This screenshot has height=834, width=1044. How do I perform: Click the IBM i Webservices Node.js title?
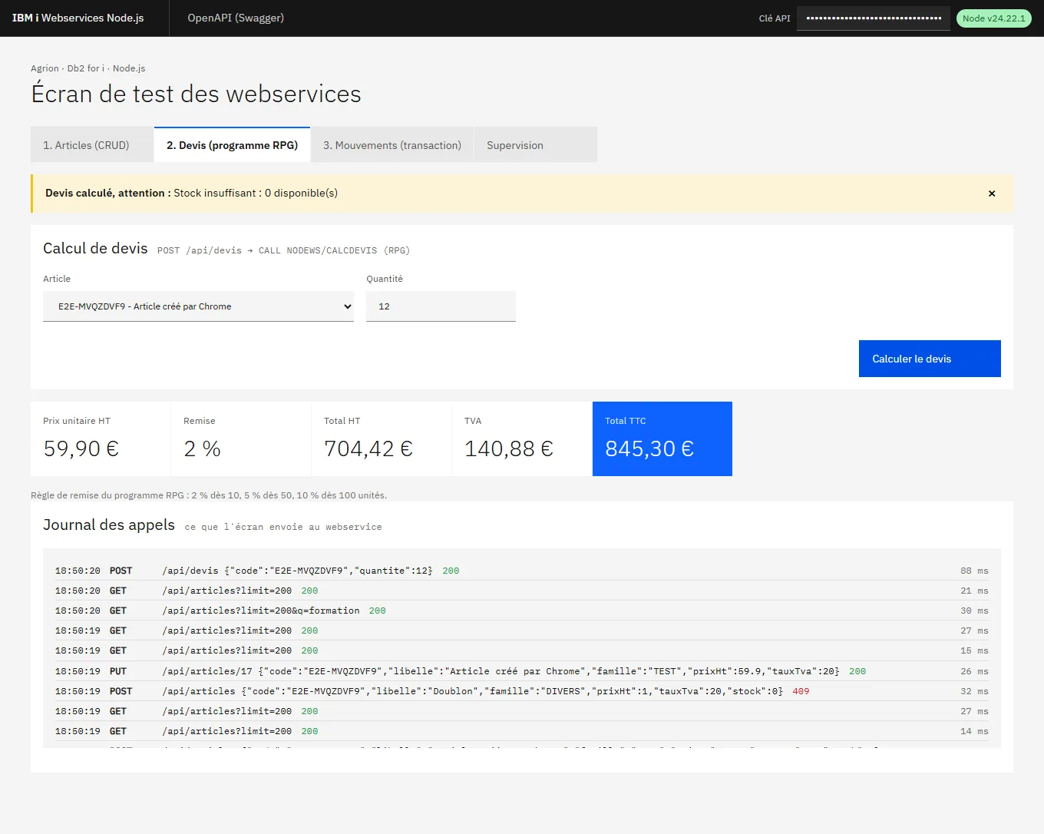(x=78, y=18)
